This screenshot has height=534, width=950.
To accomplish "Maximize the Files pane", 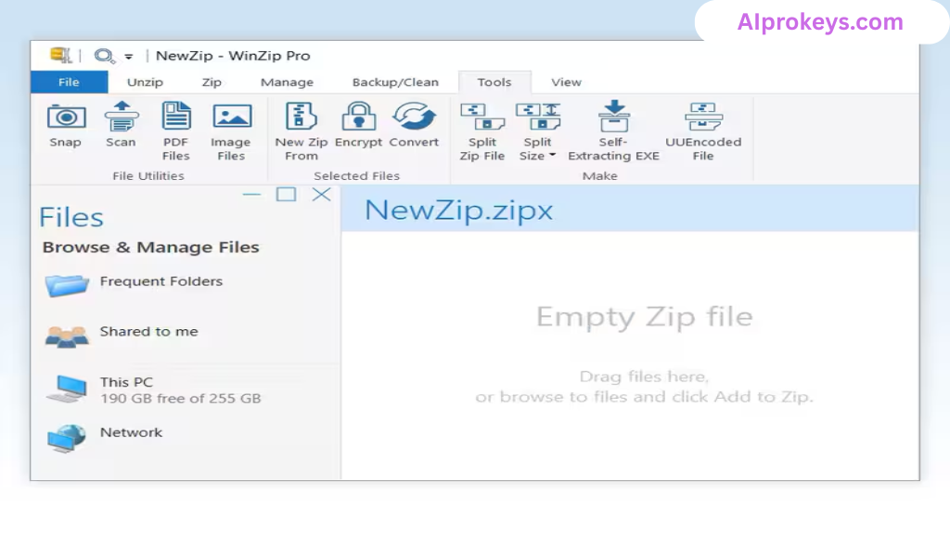I will tap(286, 195).
